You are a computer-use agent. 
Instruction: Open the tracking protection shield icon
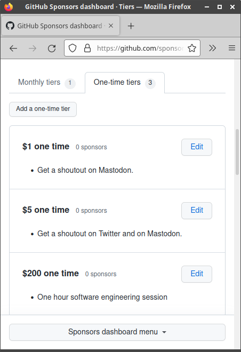[73, 48]
